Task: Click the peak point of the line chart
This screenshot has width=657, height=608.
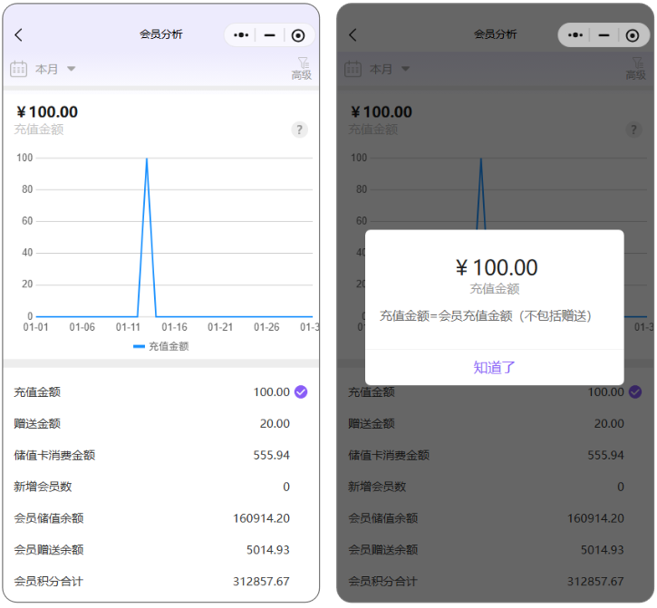Action: pyautogui.click(x=147, y=159)
